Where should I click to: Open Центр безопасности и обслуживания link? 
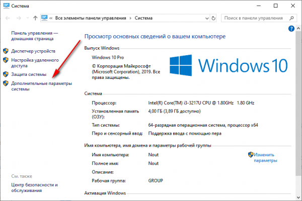coord(34,187)
